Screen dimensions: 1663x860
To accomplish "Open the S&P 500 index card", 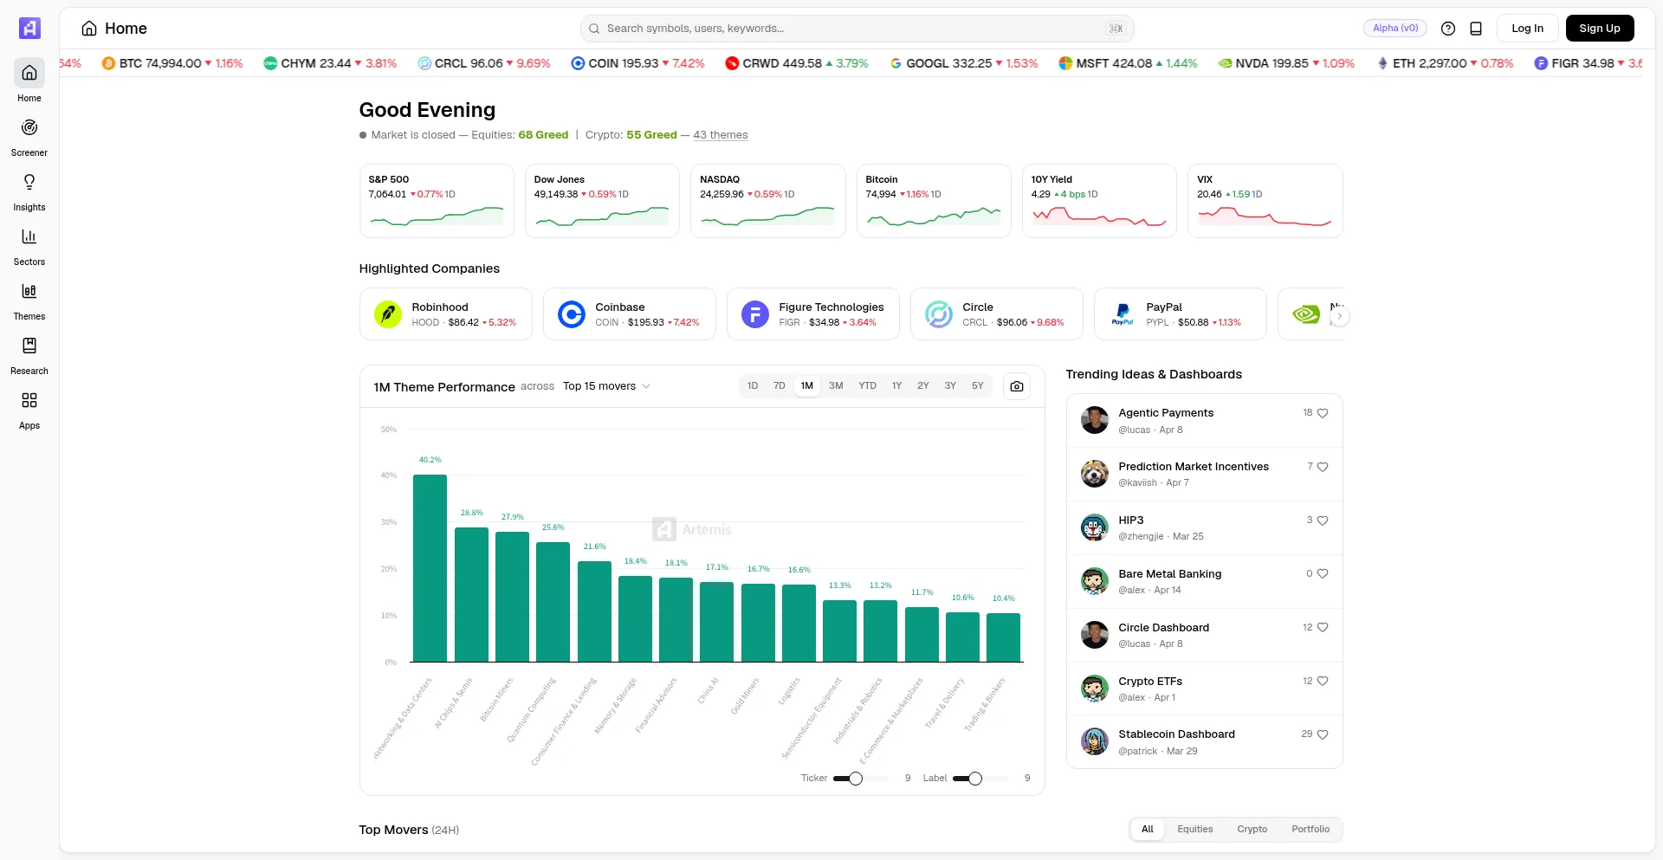I will coord(437,201).
